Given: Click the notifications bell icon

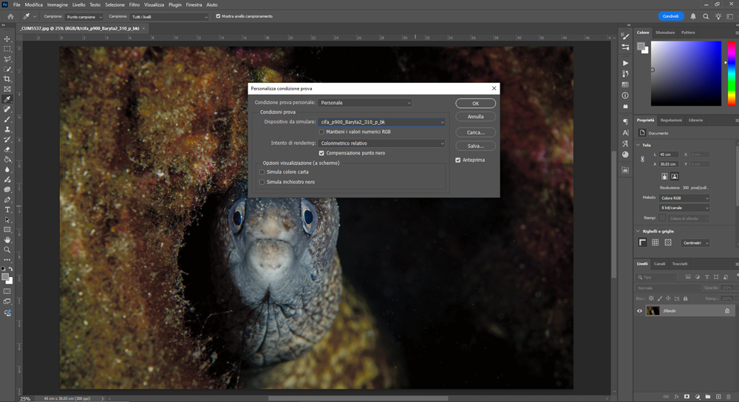Looking at the screenshot, I should pyautogui.click(x=694, y=16).
